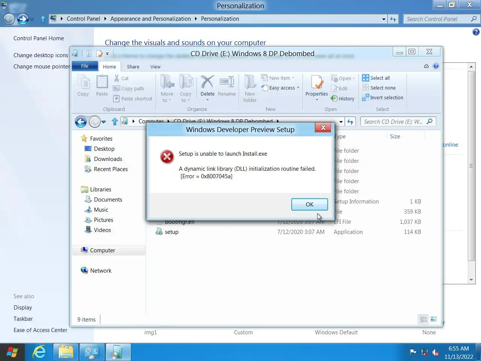Click the New folder icon
This screenshot has width=481, height=361.
[250, 82]
